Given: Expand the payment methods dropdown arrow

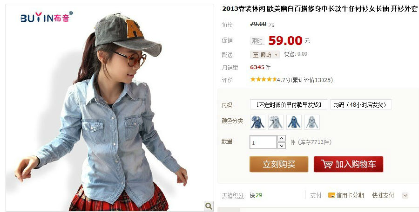Looking at the screenshot, I should 405,195.
